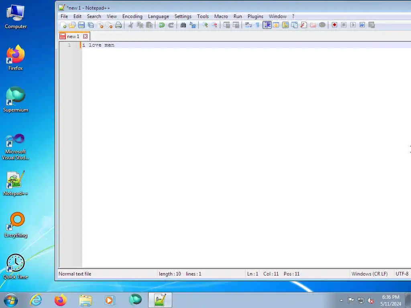Open the ? help menu
Screen dimensions: 411x308
pyautogui.click(x=293, y=16)
